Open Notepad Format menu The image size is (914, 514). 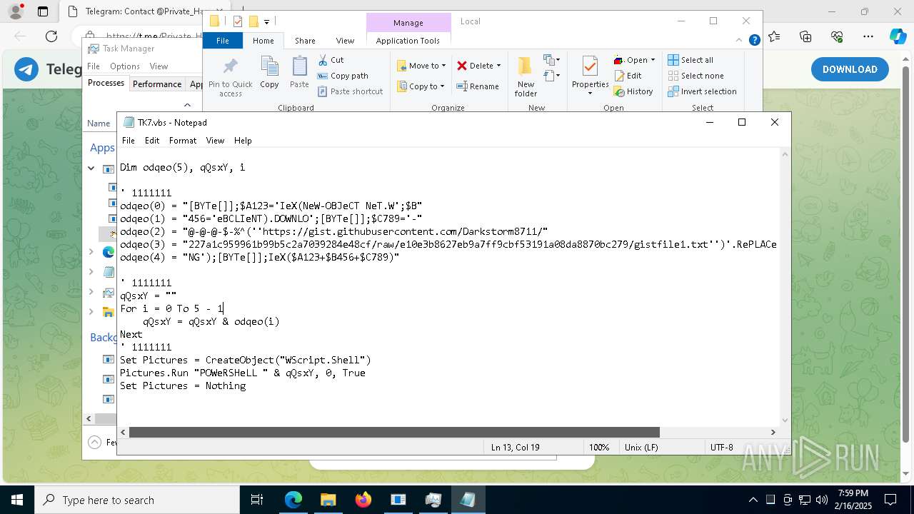coord(183,141)
